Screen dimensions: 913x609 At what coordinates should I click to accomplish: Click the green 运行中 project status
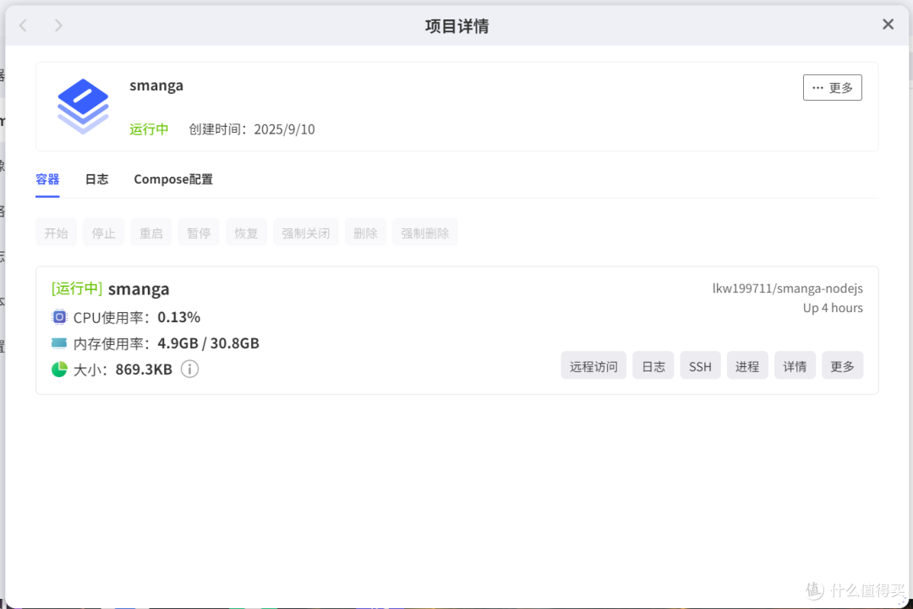149,129
